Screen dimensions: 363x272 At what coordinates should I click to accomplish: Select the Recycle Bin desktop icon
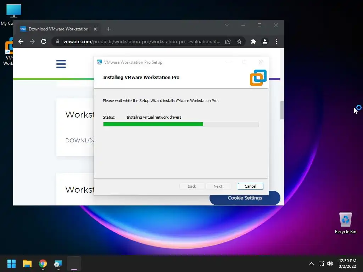coord(345,223)
